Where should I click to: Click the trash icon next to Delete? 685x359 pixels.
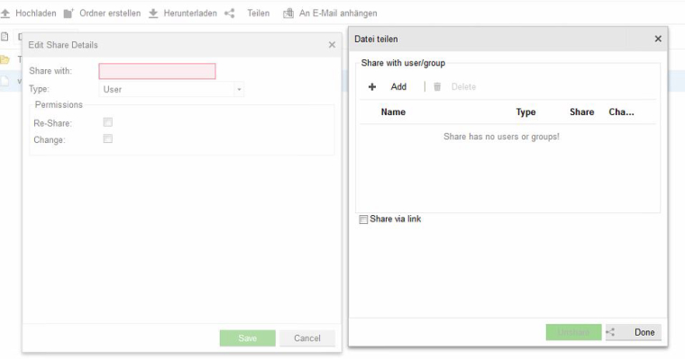click(437, 86)
